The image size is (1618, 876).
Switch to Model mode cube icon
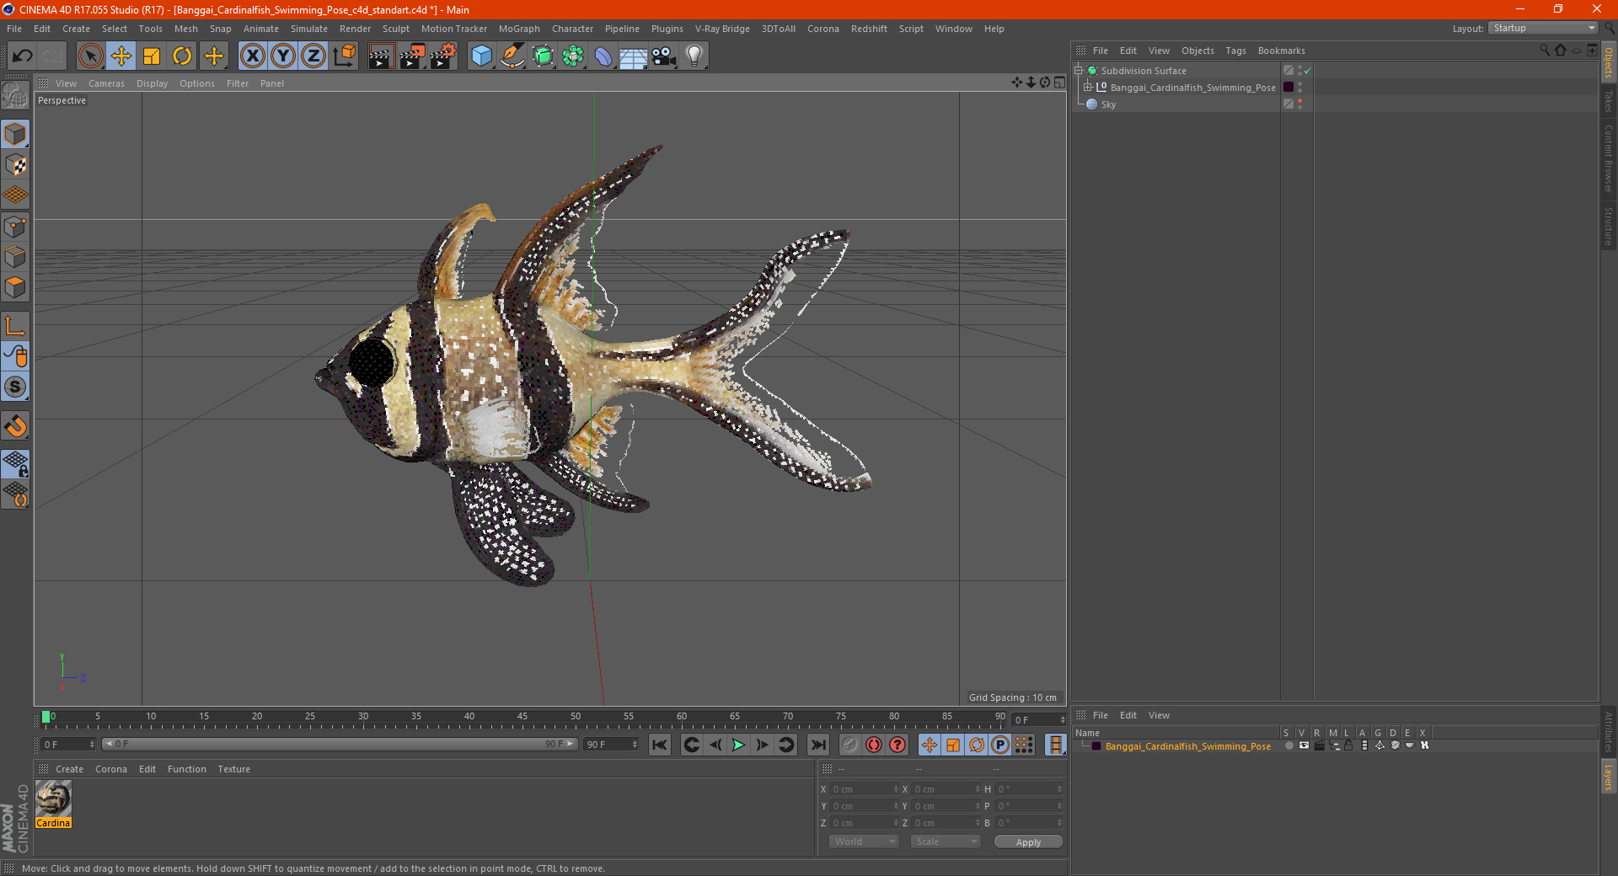coord(15,134)
